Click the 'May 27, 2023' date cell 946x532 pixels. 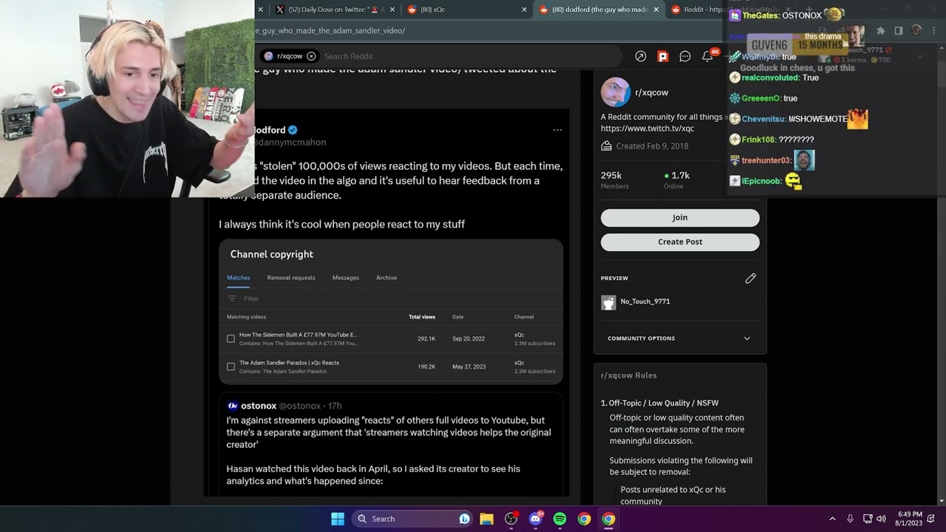click(469, 366)
